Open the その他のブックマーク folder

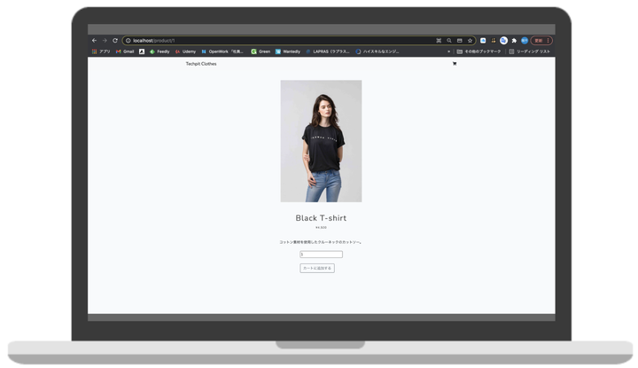[x=478, y=51]
